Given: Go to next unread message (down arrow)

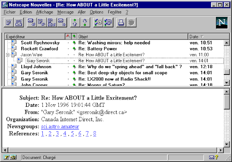Looking at the screenshot, I should (85, 23).
